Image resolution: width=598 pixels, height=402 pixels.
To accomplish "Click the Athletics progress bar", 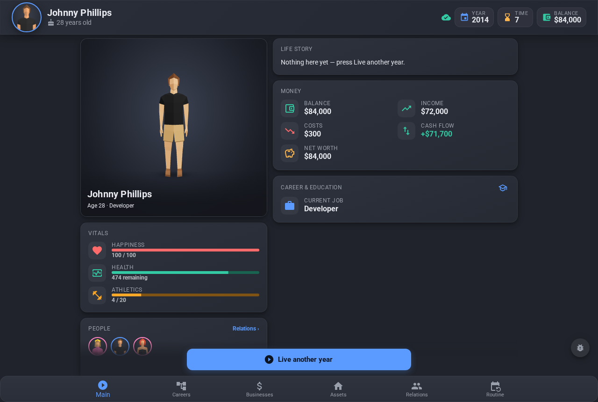I will 185,295.
